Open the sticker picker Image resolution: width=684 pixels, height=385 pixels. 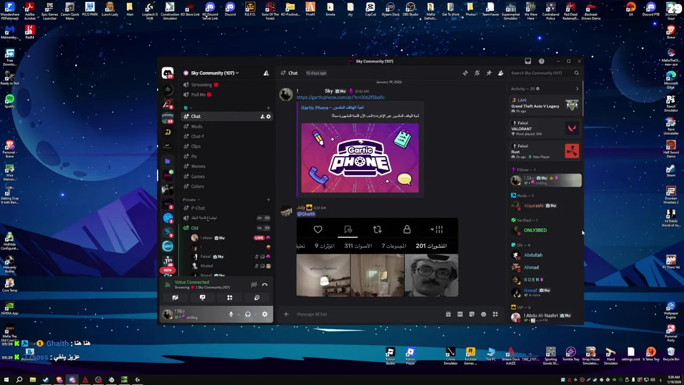point(472,314)
